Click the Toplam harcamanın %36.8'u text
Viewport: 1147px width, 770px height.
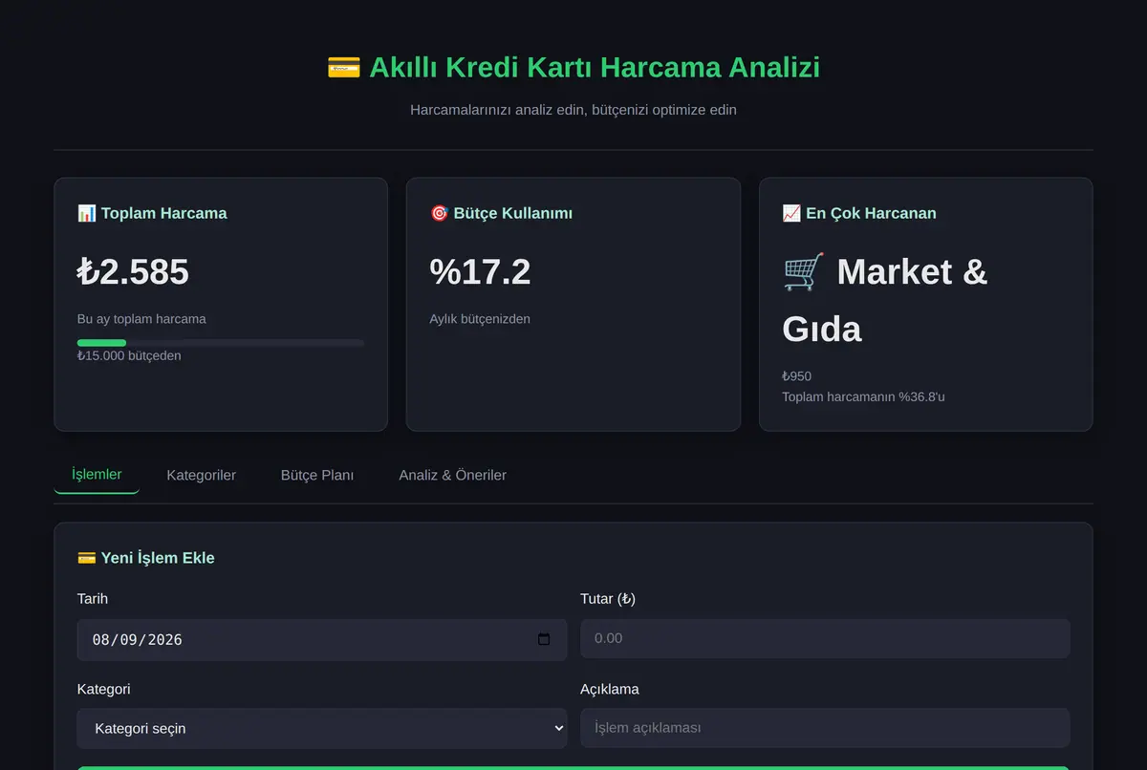tap(863, 396)
